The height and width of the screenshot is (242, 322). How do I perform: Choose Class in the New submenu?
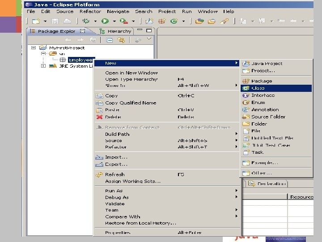[276, 88]
